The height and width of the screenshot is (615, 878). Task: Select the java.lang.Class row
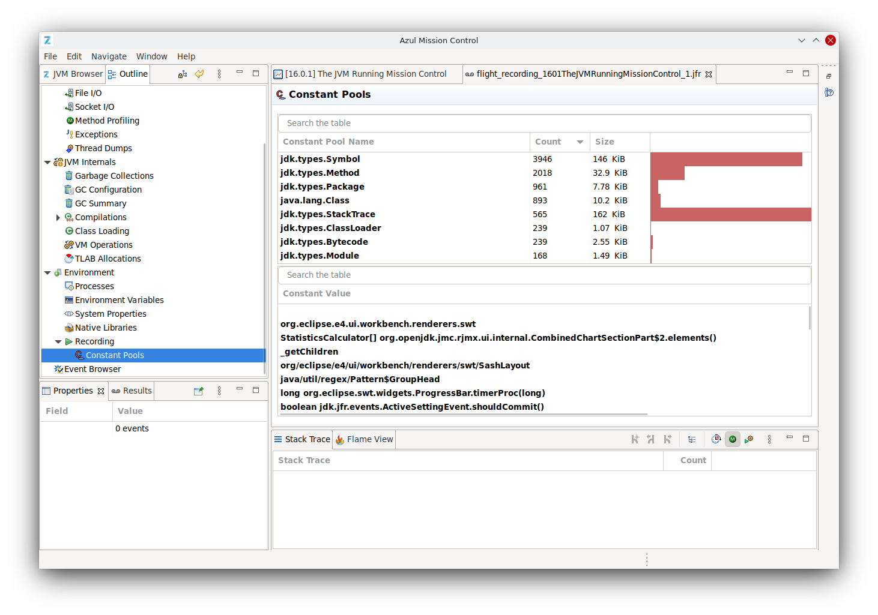[x=545, y=200]
